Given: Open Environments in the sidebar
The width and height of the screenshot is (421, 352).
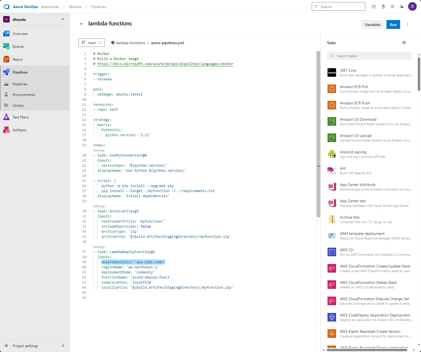Looking at the screenshot, I should (x=35, y=95).
